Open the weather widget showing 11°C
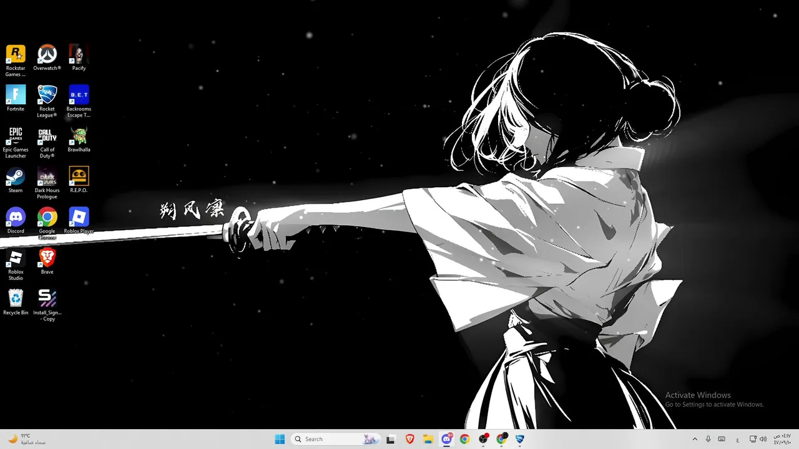This screenshot has width=799, height=449. [x=27, y=439]
